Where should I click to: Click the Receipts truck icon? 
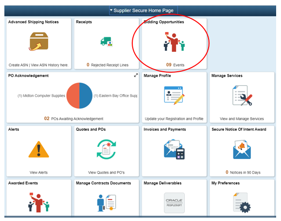point(106,42)
